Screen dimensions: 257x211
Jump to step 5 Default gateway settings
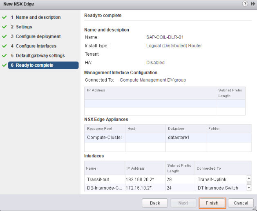(x=38, y=56)
